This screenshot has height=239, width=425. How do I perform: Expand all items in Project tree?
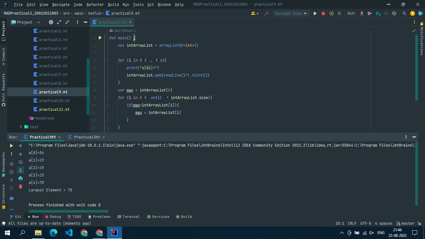coord(59,22)
